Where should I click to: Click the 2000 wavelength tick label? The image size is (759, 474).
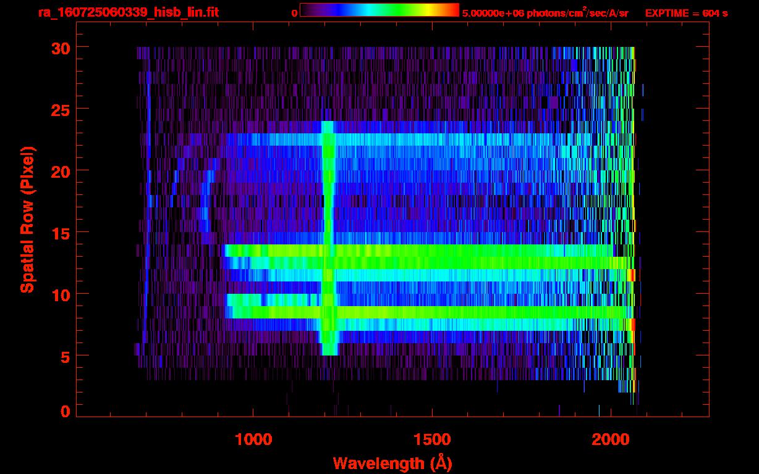[x=610, y=439]
